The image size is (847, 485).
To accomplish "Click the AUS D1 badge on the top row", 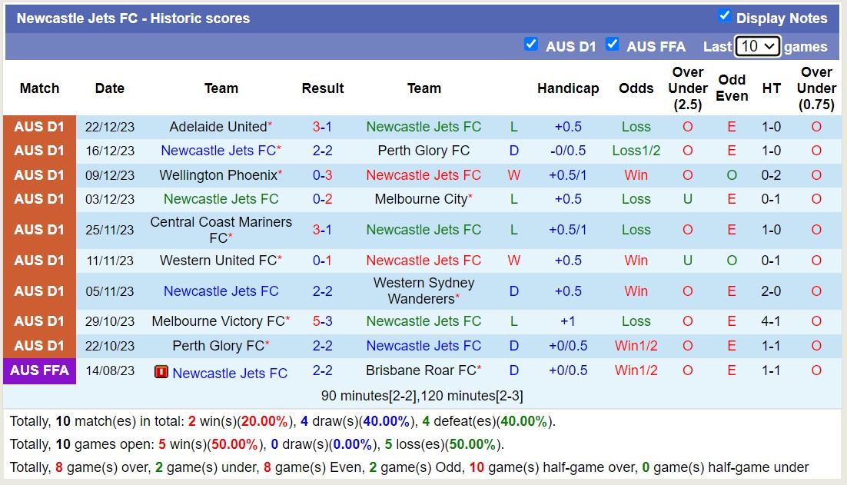I will [x=39, y=127].
